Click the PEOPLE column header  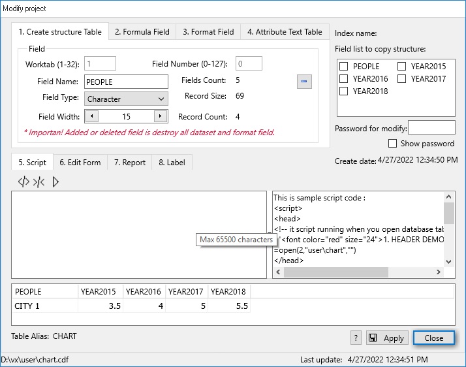pyautogui.click(x=45, y=291)
